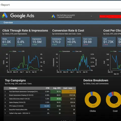The height and width of the screenshot is (121, 121).
Task: Select Father's Day reach - 2022-06-13 row
Action: [40, 113]
